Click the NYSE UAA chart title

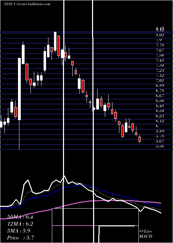(11, 4)
